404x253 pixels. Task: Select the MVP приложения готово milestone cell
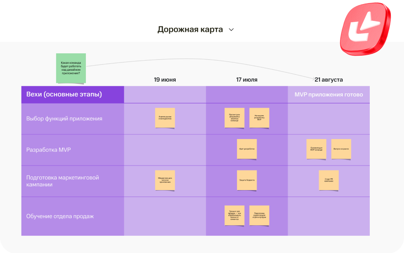click(329, 94)
